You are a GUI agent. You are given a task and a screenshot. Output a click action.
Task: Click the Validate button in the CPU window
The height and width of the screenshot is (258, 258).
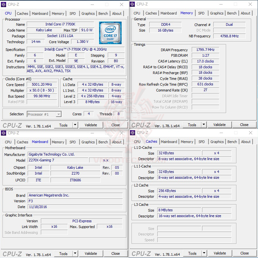(91, 125)
